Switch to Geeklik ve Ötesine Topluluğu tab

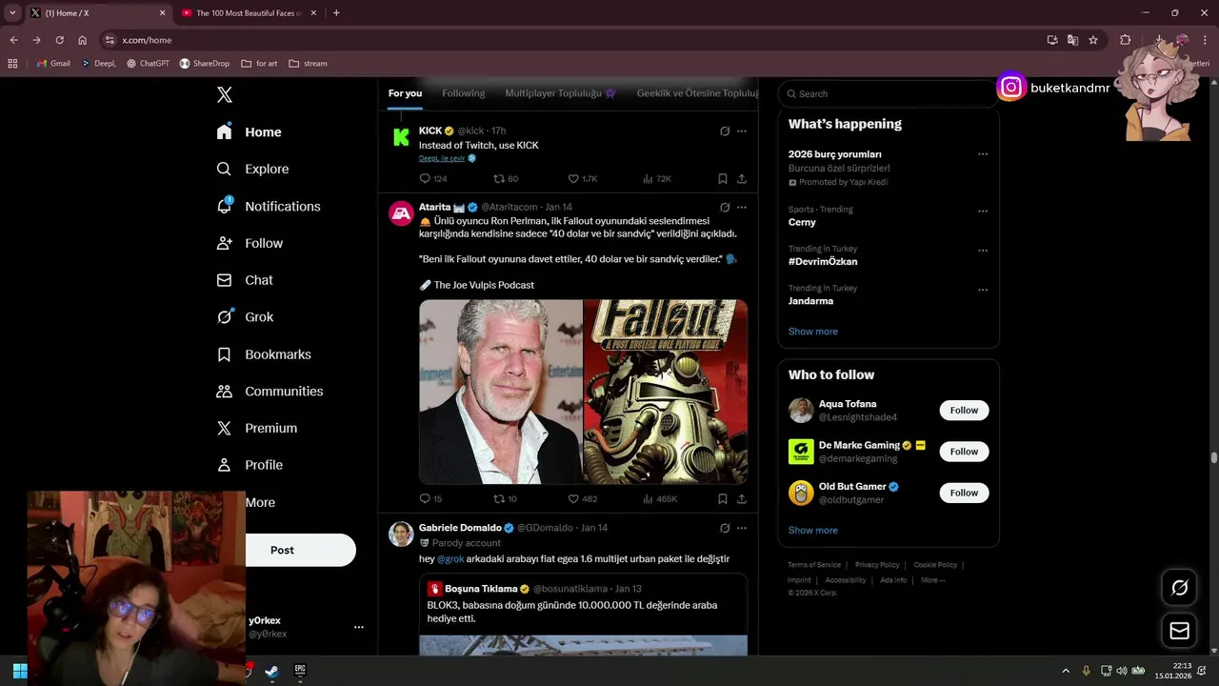pos(698,93)
